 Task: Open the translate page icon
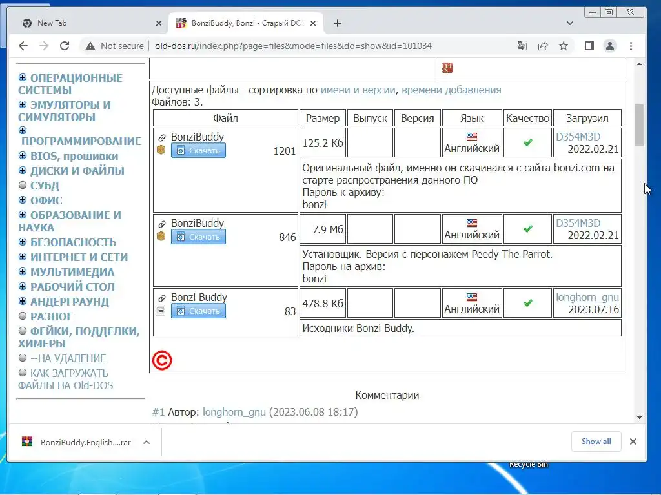click(x=522, y=46)
